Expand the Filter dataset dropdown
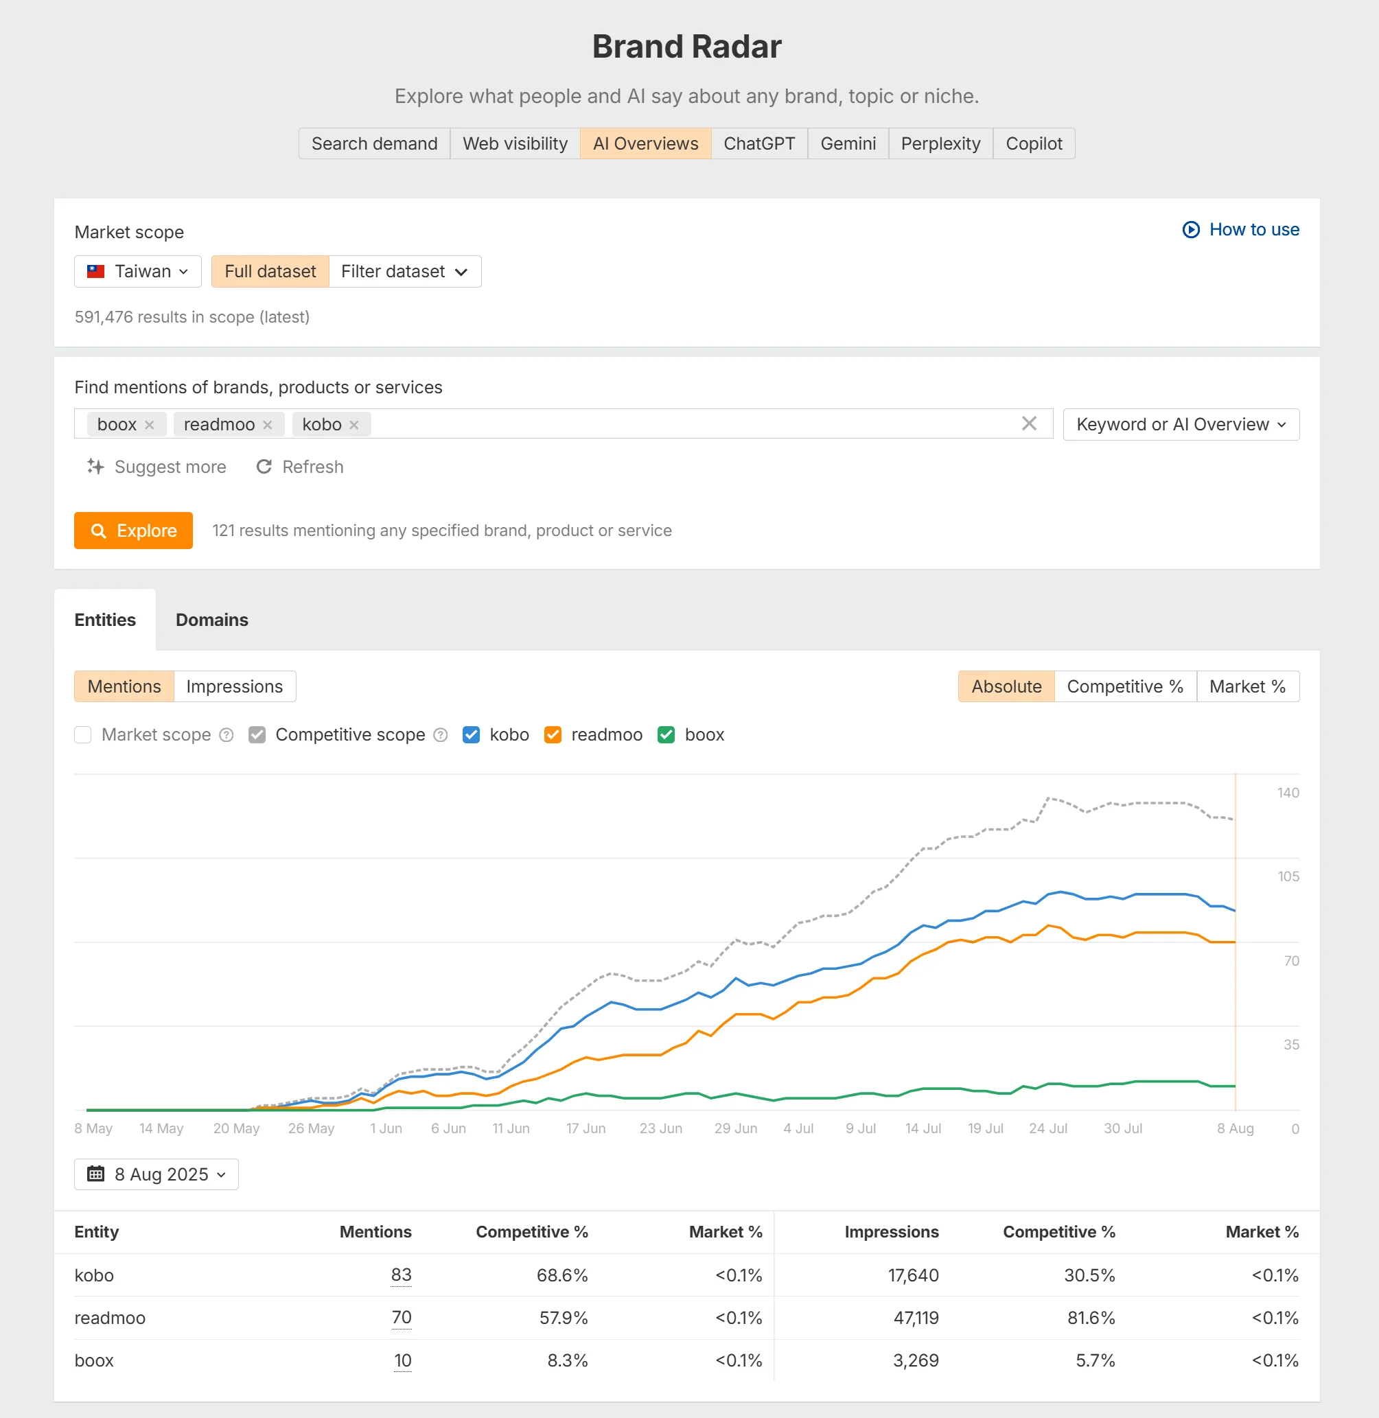The image size is (1379, 1418). tap(405, 272)
